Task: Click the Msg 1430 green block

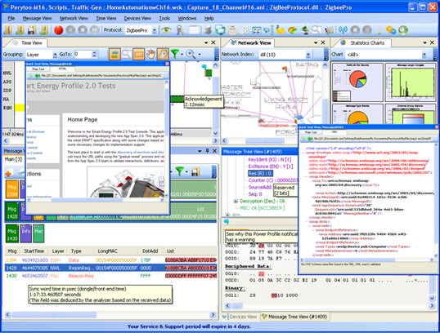Action: click(12, 233)
